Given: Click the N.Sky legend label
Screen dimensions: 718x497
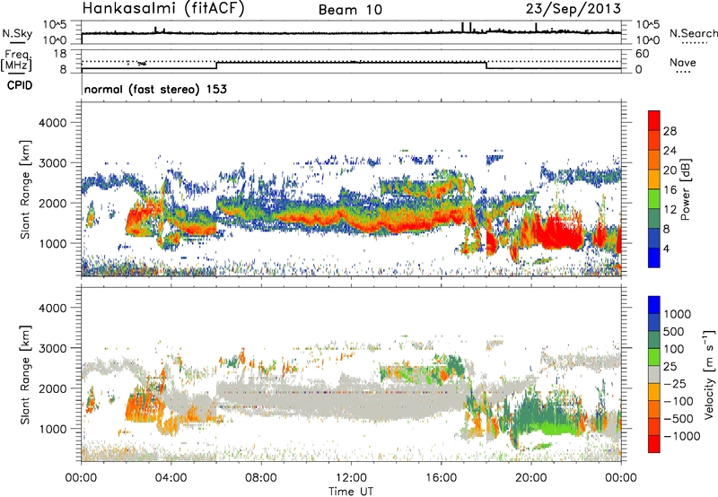Looking at the screenshot, I should 17,33.
